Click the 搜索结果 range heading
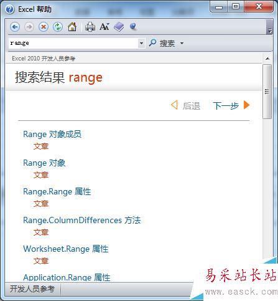The width and height of the screenshot is (278, 301). [x=58, y=77]
